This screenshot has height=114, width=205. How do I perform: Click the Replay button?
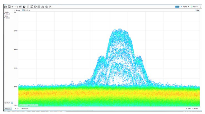[x=184, y=6]
